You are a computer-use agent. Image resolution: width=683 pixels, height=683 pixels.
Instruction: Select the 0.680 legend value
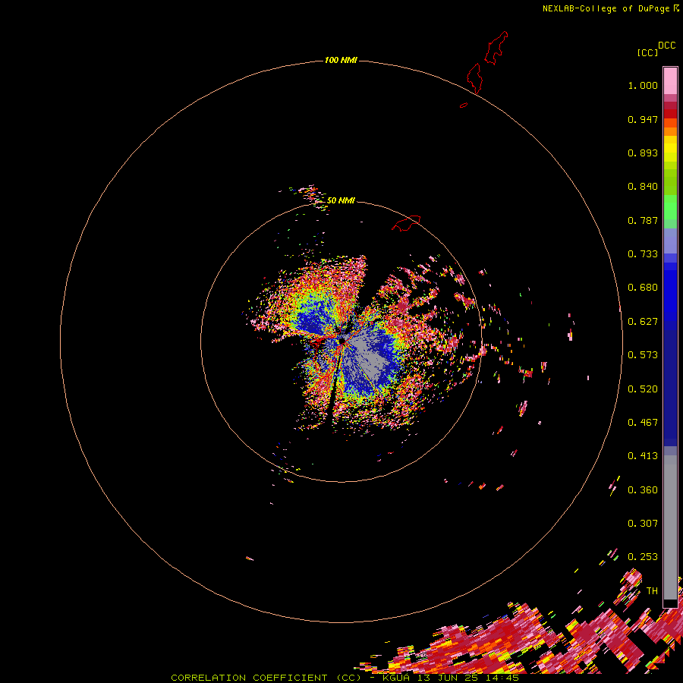(x=643, y=288)
